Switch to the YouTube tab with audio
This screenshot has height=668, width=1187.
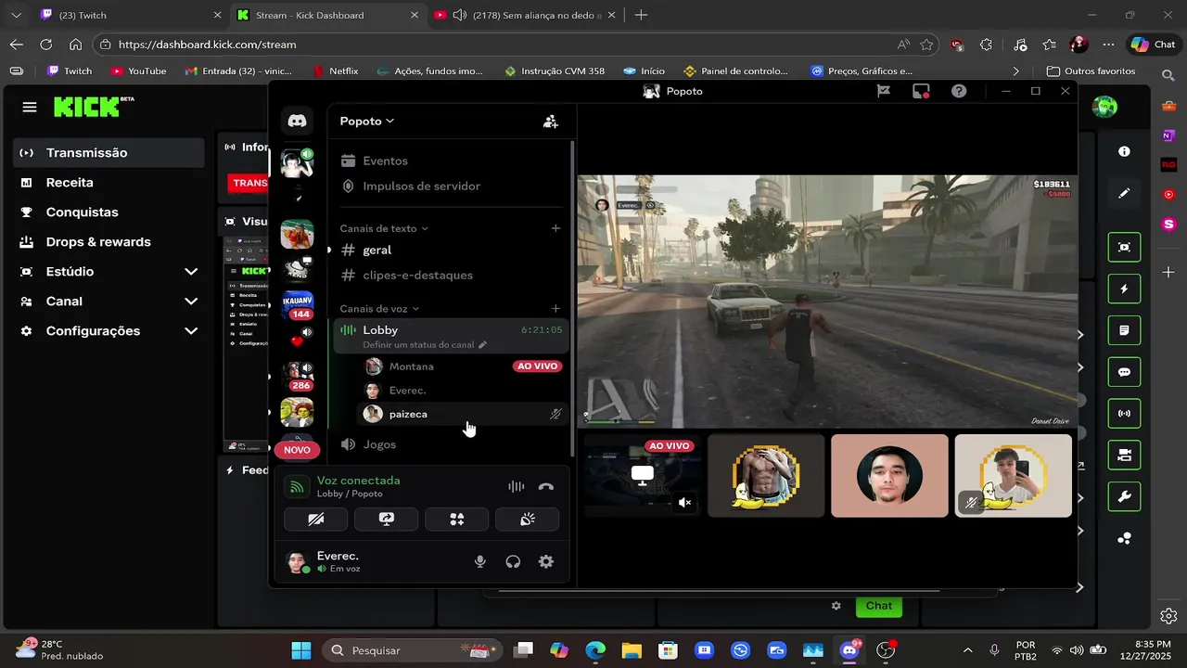526,15
